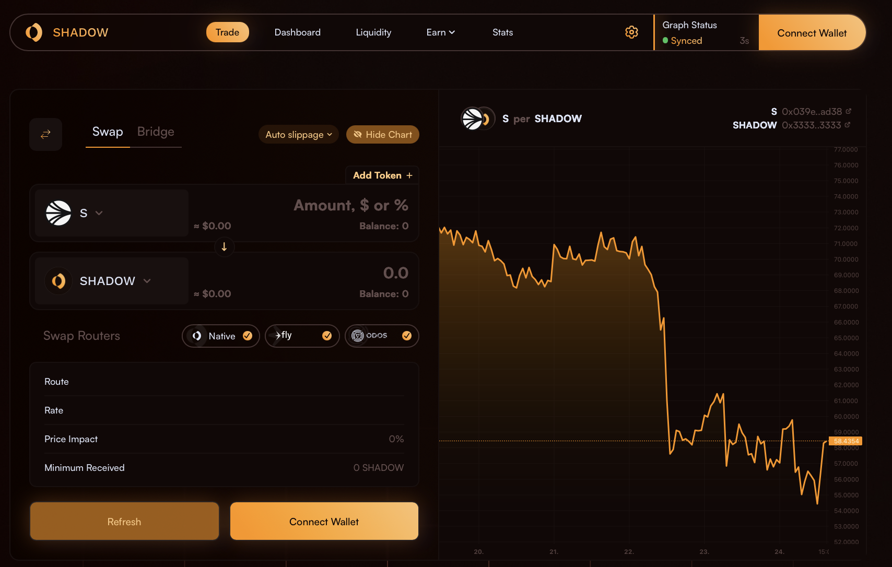Hide the price chart
Image resolution: width=892 pixels, height=567 pixels.
point(383,134)
